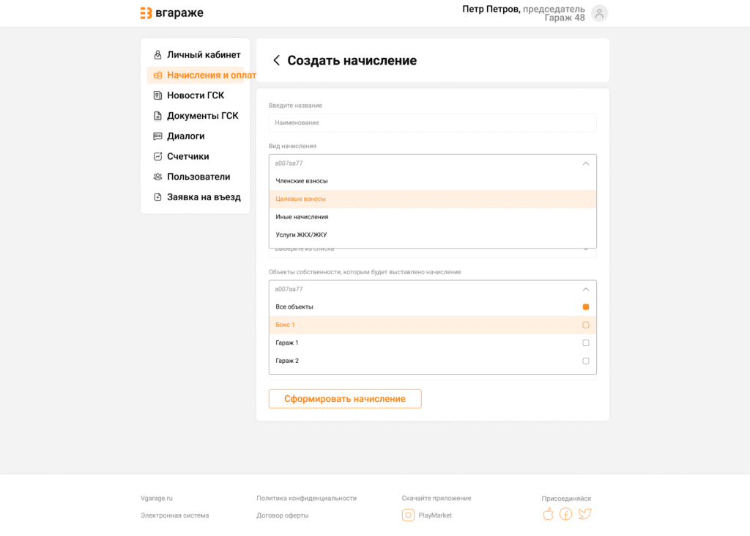The image size is (750, 536).
Task: Click the Пользователи people icon
Action: point(157,177)
